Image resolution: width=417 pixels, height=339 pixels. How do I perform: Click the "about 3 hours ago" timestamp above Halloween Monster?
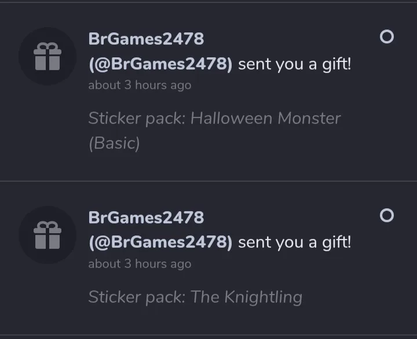(140, 85)
